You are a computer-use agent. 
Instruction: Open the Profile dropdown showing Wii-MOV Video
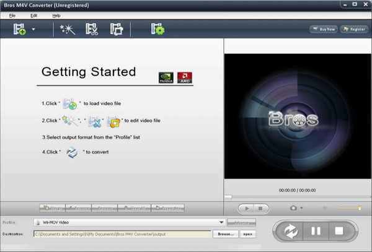click(x=130, y=222)
